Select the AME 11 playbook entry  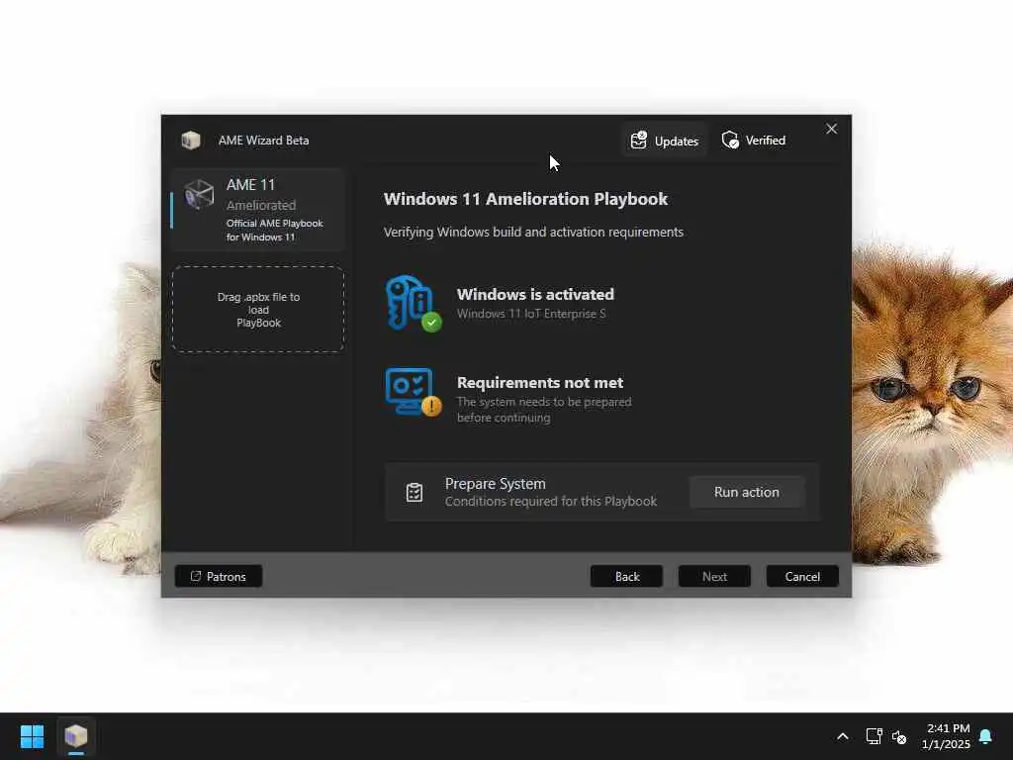point(258,210)
